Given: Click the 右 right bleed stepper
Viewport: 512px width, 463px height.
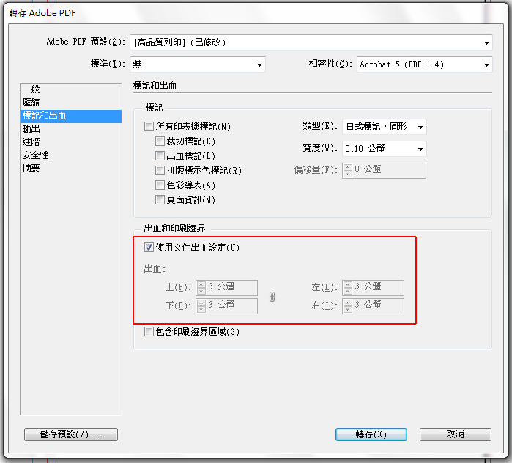Looking at the screenshot, I should coord(348,306).
